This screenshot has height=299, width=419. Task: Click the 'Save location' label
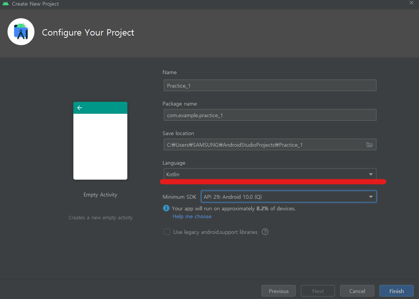[x=178, y=133]
